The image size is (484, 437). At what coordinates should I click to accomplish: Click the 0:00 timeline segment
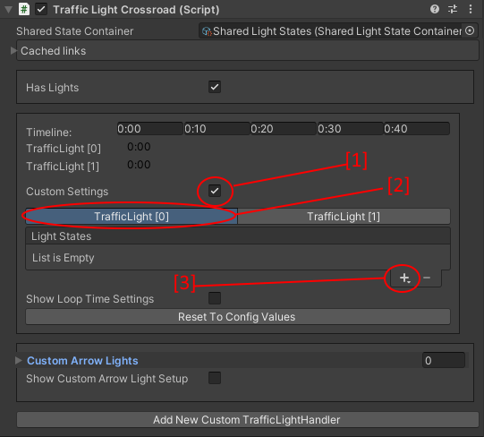(150, 129)
